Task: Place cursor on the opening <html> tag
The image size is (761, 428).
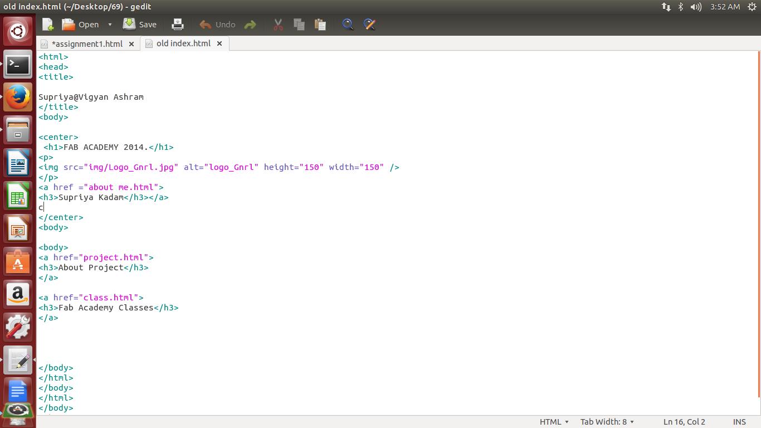Action: click(53, 57)
